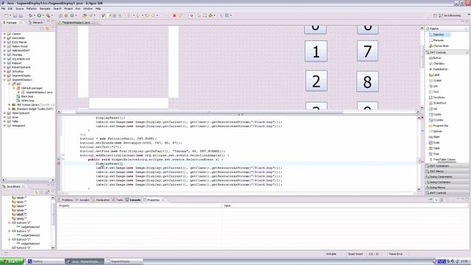This screenshot has height=265, width=471.
Task: Switch to the Problems tab
Action: pyautogui.click(x=65, y=199)
